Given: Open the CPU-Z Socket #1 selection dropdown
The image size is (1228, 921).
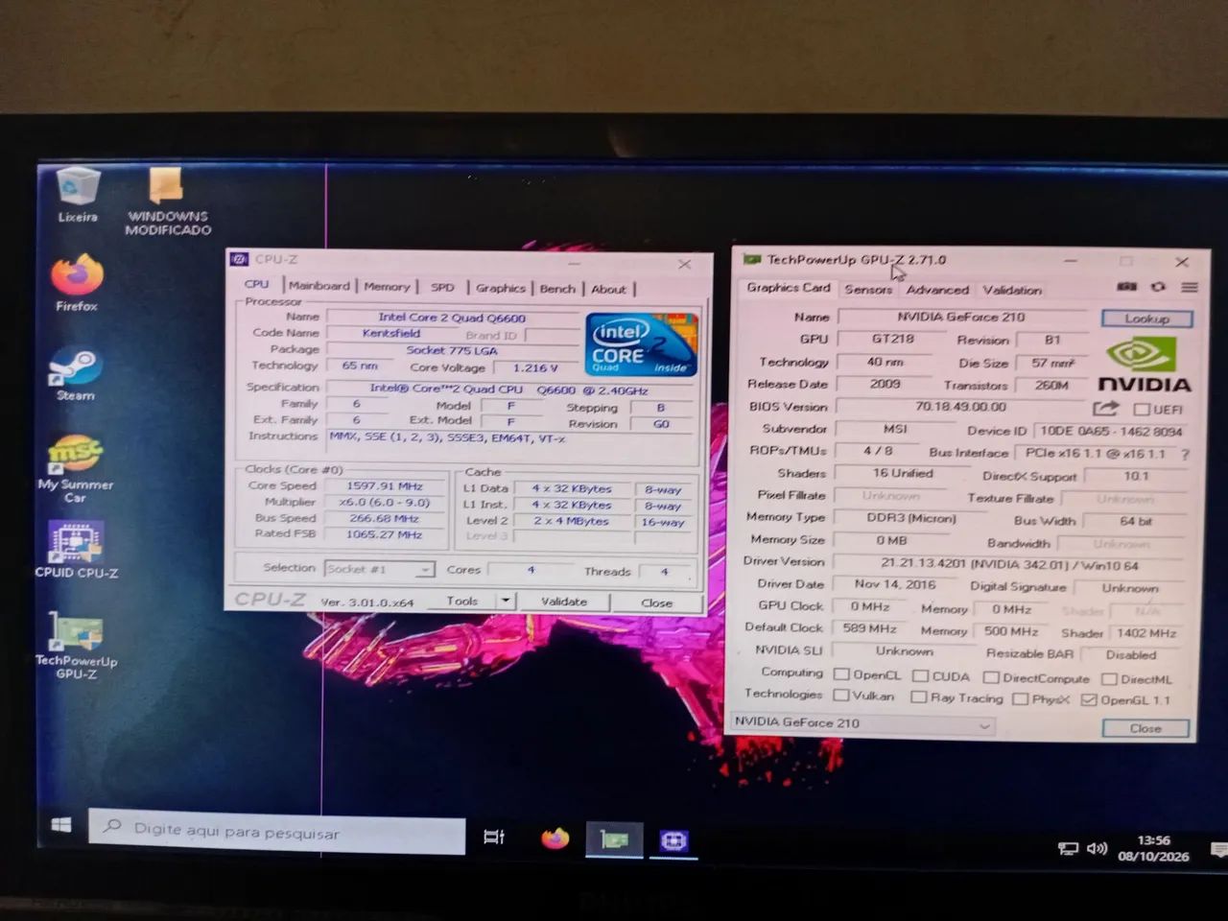Looking at the screenshot, I should (x=379, y=569).
